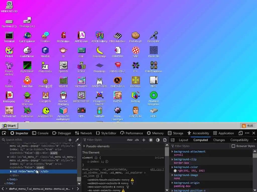The height and width of the screenshot is (192, 257).
Task: Click the Search HTML field
Action: (x=34, y=140)
